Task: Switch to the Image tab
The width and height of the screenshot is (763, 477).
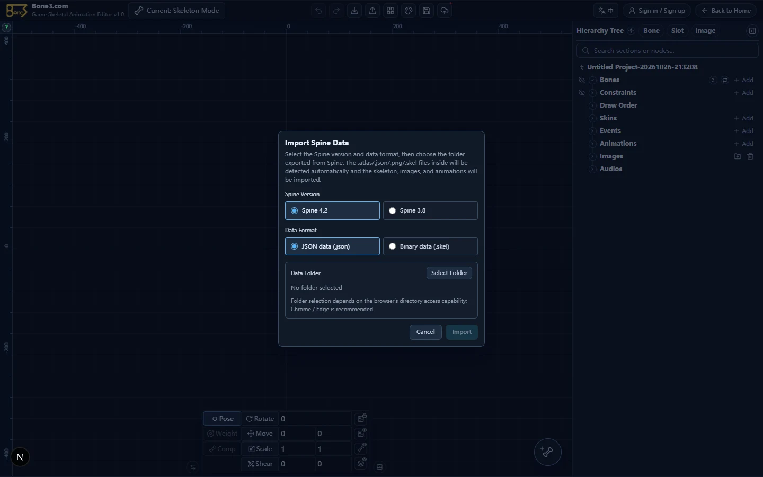Action: pos(705,31)
